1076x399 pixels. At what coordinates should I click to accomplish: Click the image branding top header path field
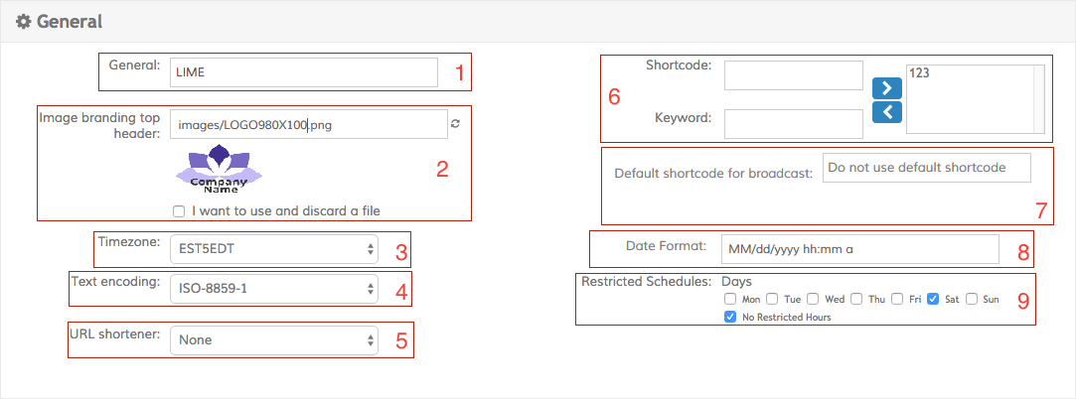308,124
